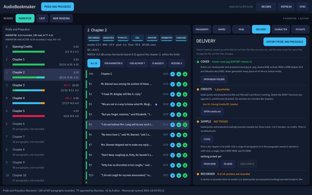The width and height of the screenshot is (312, 195).
Task: Filter to MISSING 0 paragraphs
Action: (x=177, y=63)
